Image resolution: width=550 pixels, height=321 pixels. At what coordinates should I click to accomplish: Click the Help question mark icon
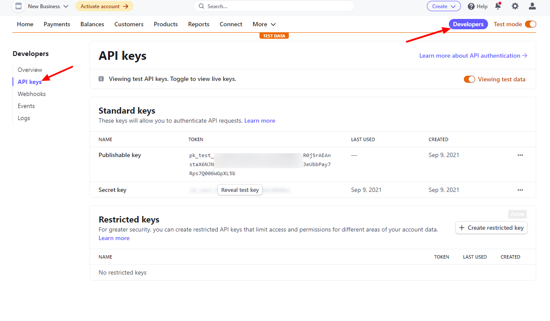tap(471, 6)
